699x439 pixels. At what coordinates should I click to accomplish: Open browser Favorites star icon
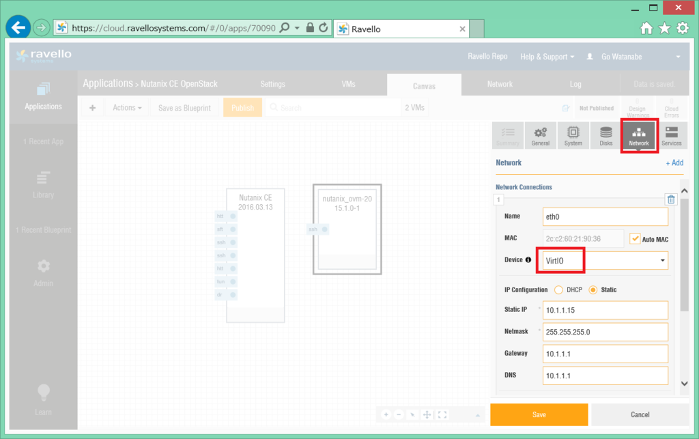point(665,29)
